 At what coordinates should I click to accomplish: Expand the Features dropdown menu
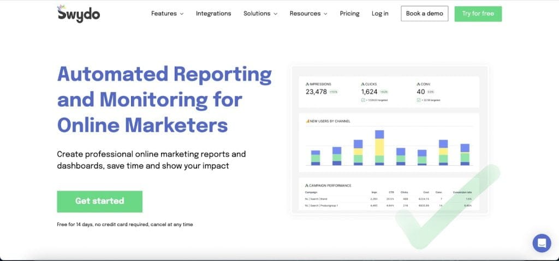[167, 14]
